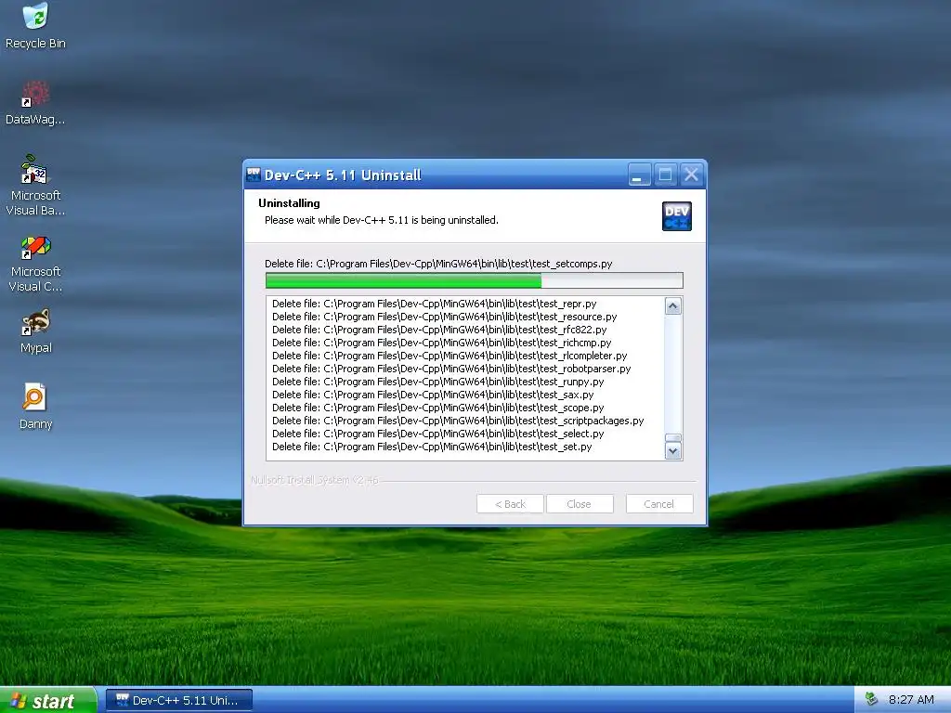Select log line ending test_set.py
951x713 pixels.
[432, 447]
